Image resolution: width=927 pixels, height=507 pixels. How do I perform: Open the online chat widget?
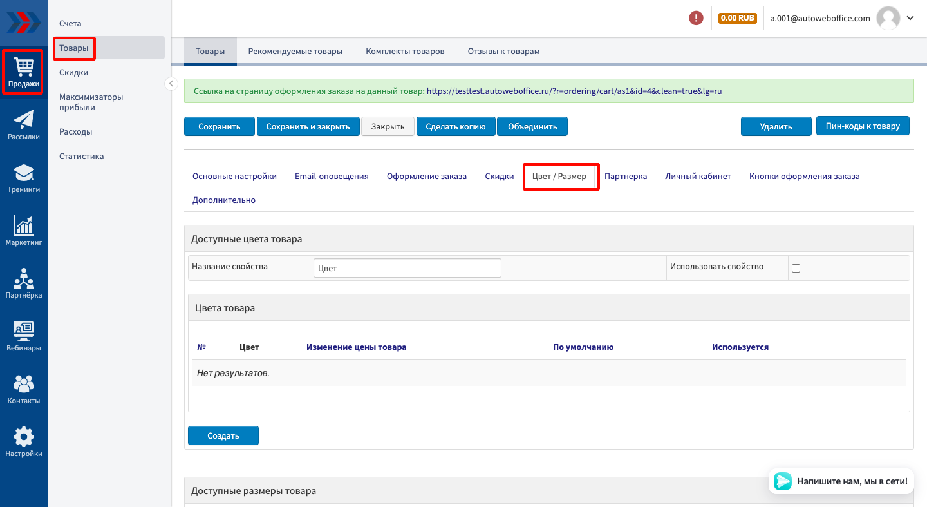841,481
